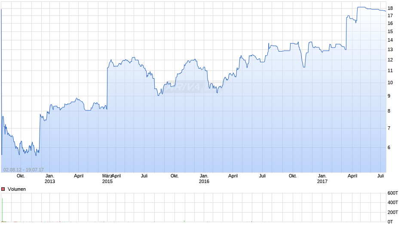Select price axis value 8
404x226 pixels.
pyautogui.click(x=389, y=111)
